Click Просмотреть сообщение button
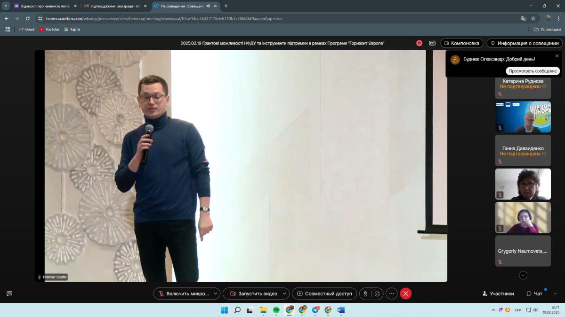 click(x=533, y=71)
